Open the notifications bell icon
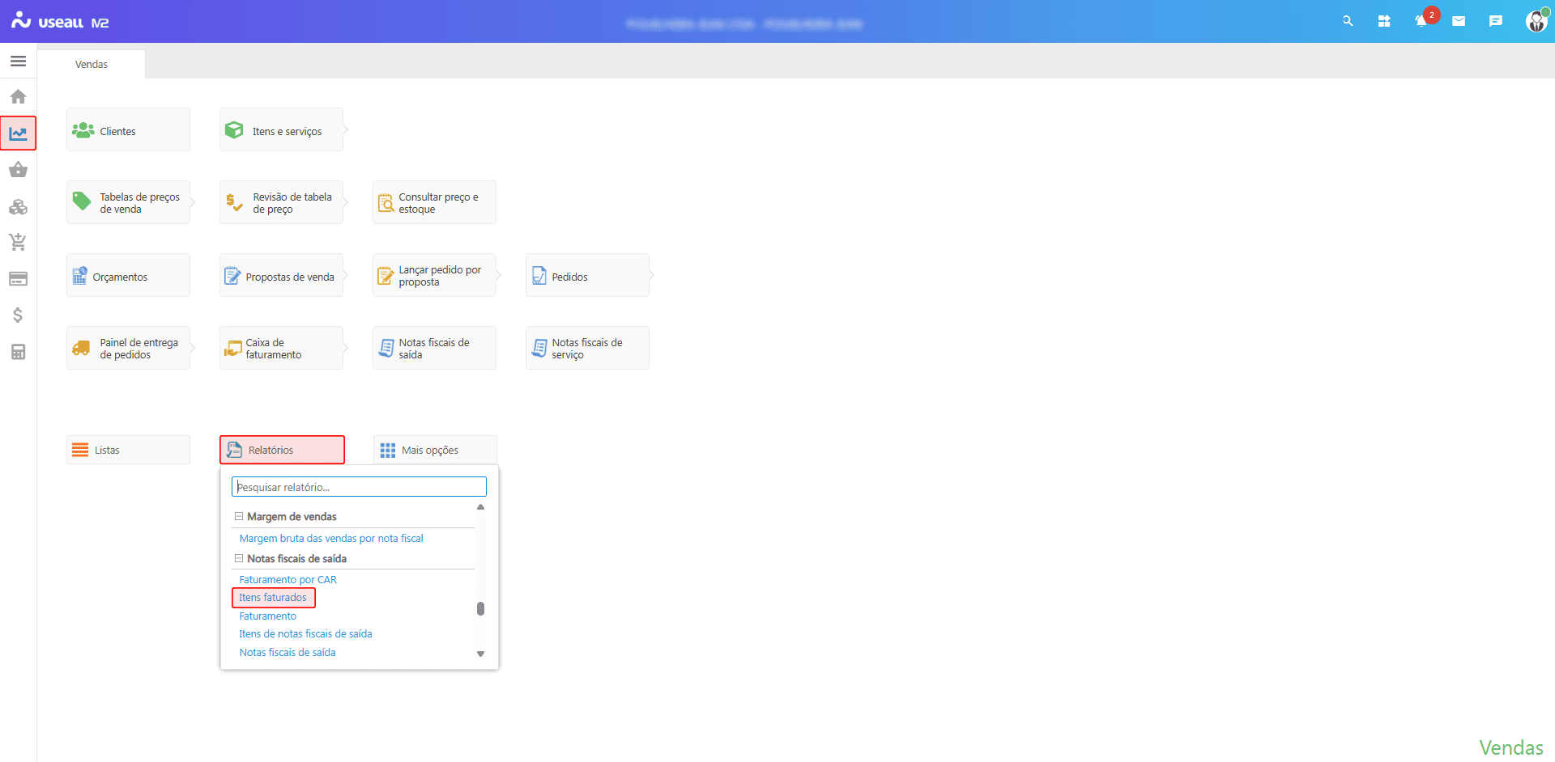 coord(1421,22)
